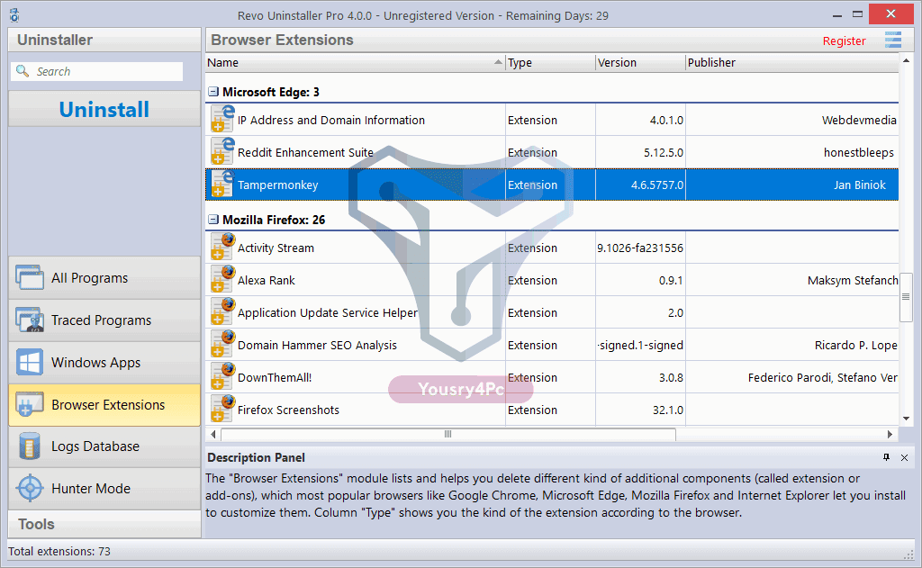This screenshot has height=568, width=922.
Task: Click Firefox icon of Alexa Rank
Action: click(222, 279)
